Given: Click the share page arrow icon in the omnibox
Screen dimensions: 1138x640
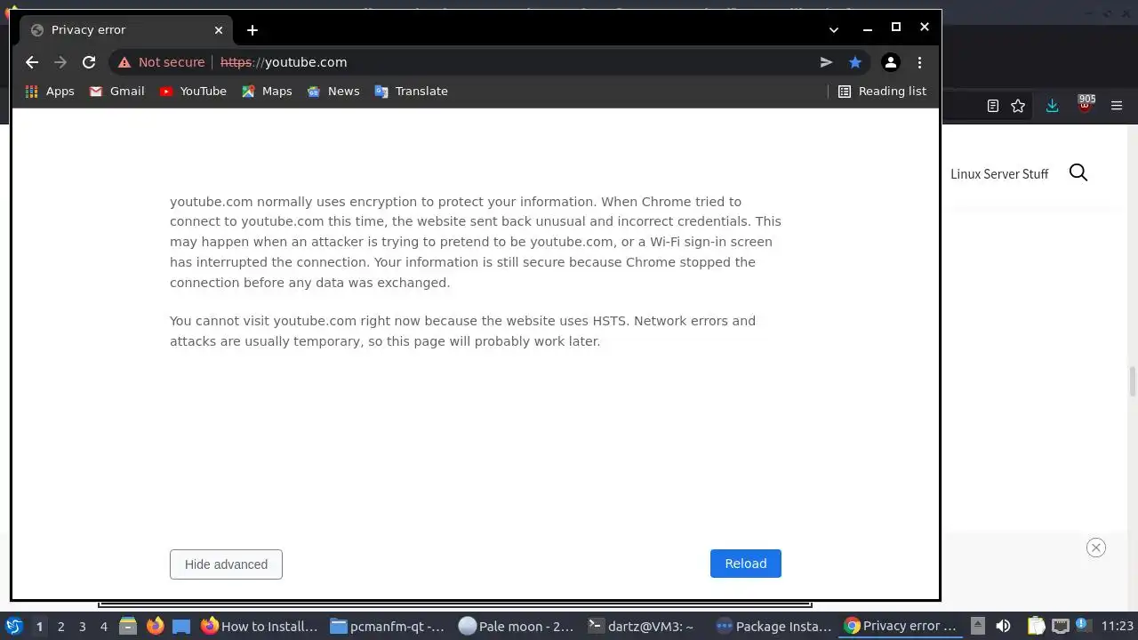Looking at the screenshot, I should click(x=826, y=62).
